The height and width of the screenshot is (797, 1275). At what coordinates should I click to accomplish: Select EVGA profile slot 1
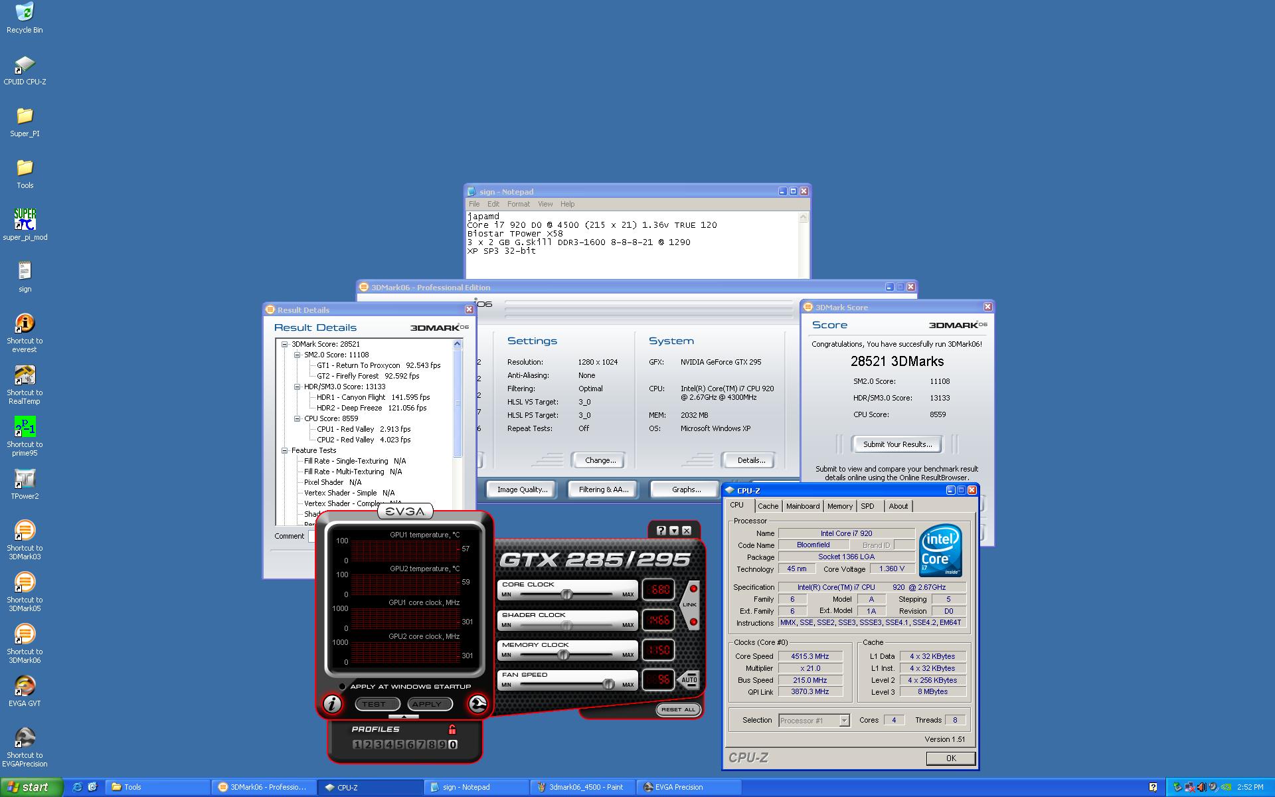click(357, 745)
